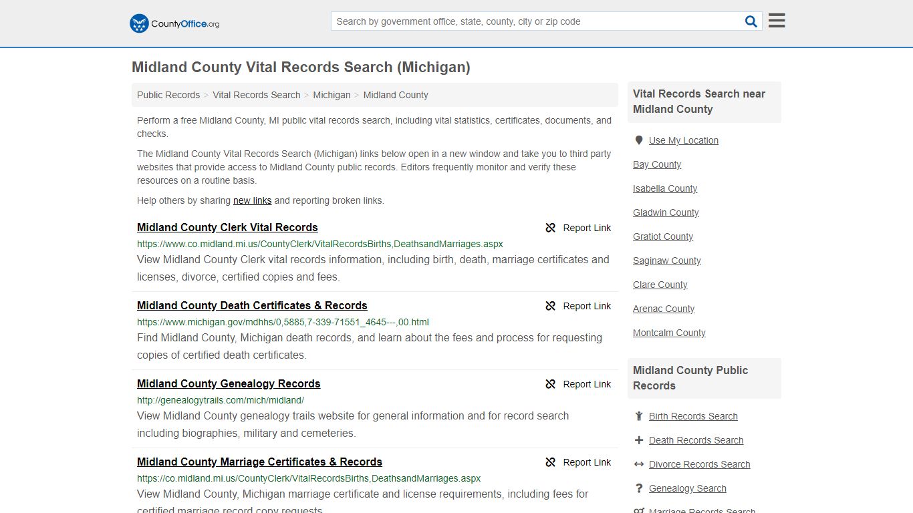Open Genealogy Search link
Screen dimensions: 913x513
[x=687, y=488]
